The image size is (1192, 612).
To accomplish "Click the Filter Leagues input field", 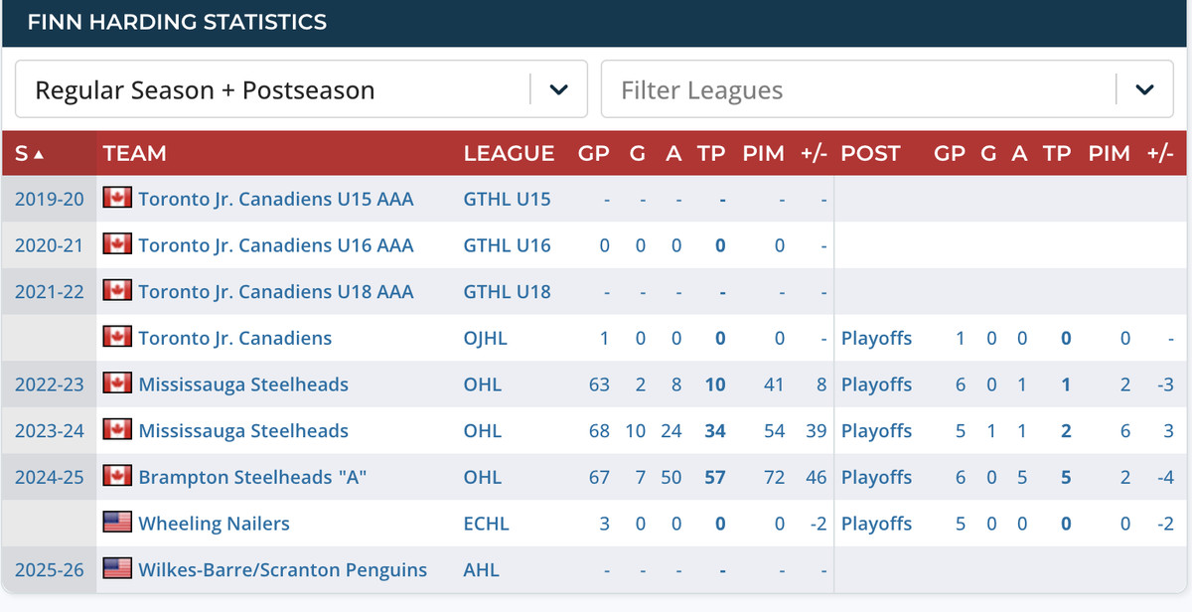I will [854, 90].
